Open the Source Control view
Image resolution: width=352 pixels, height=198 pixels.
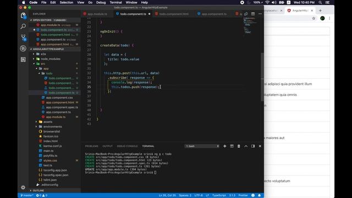(23, 37)
